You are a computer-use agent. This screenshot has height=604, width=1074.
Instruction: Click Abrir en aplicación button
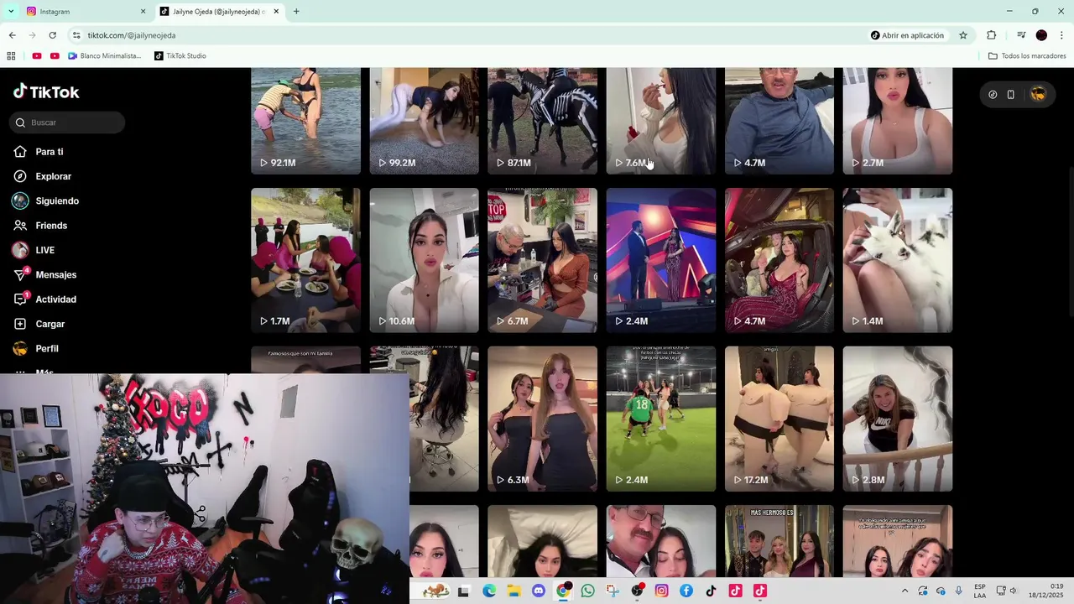(x=907, y=35)
